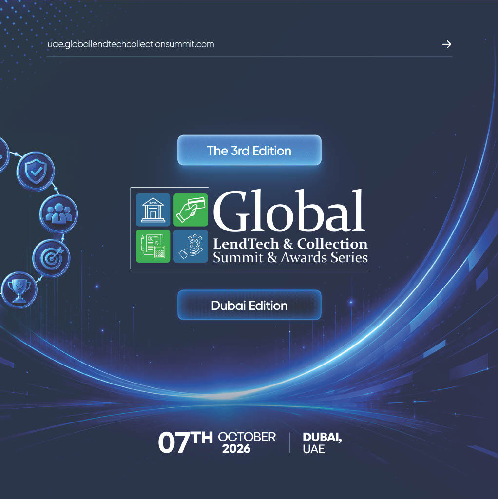Image resolution: width=498 pixels, height=499 pixels.
Task: Click the "LendTech & Collection" text
Action: click(x=290, y=244)
